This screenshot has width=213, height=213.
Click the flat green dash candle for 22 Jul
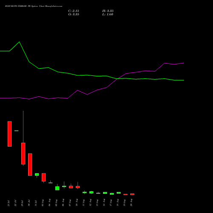[17, 131]
